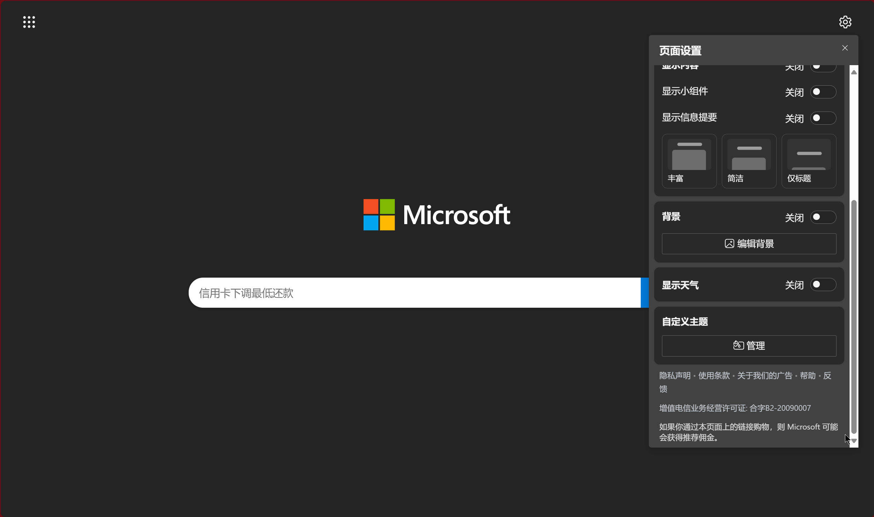Click the search box with 信用卡下调最低还款 placeholder
Image resolution: width=874 pixels, height=517 pixels.
[x=415, y=293]
